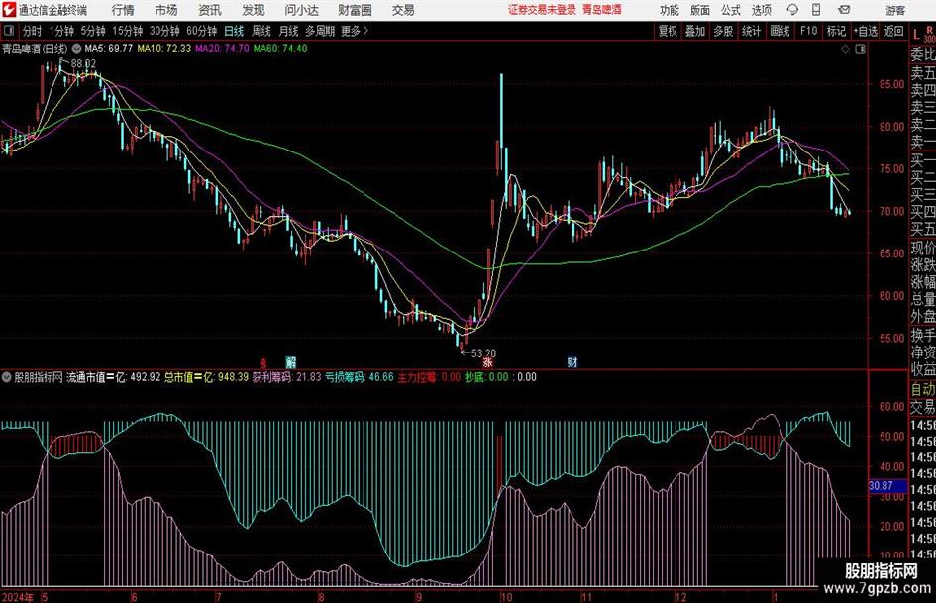Select the 周线 weekly period tab

click(261, 31)
